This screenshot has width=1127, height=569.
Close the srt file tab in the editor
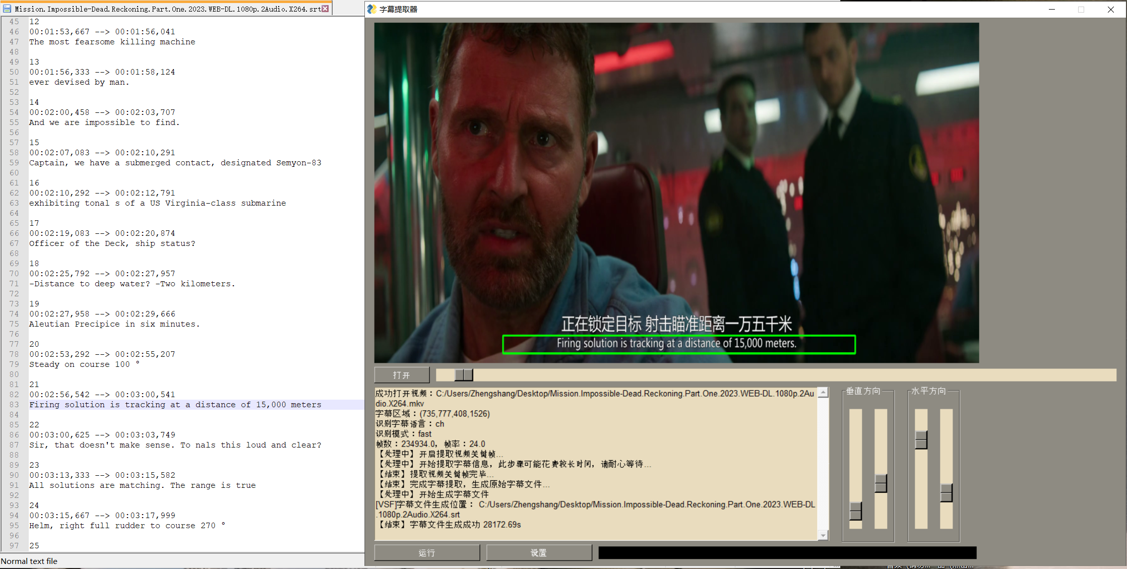click(326, 9)
